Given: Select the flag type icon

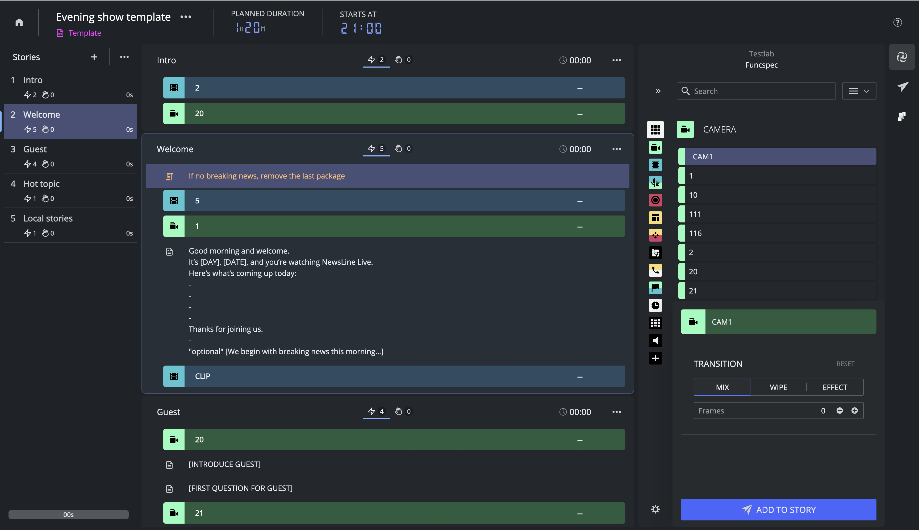Looking at the screenshot, I should tap(655, 288).
